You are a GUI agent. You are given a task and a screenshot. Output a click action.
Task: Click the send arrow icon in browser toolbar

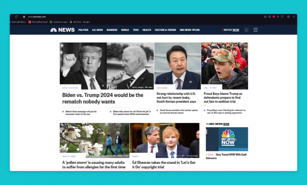(278, 17)
